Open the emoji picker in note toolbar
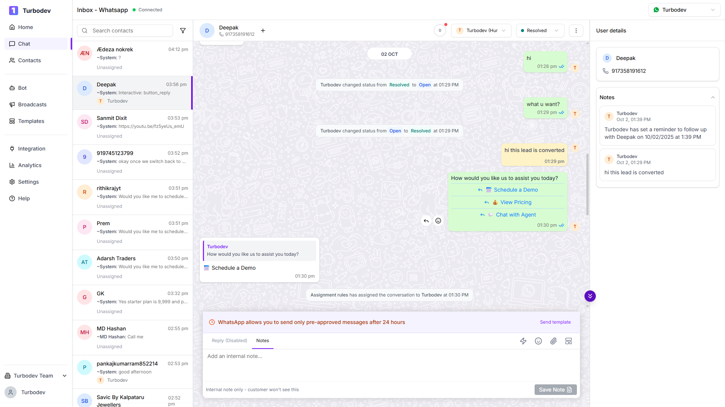Screen dimensions: 725x407 538,341
